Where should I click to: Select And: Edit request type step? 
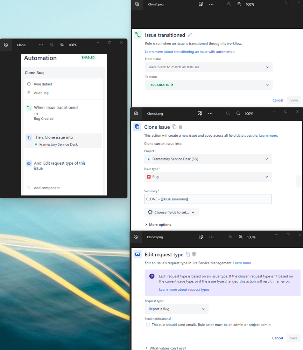[x=63, y=166]
